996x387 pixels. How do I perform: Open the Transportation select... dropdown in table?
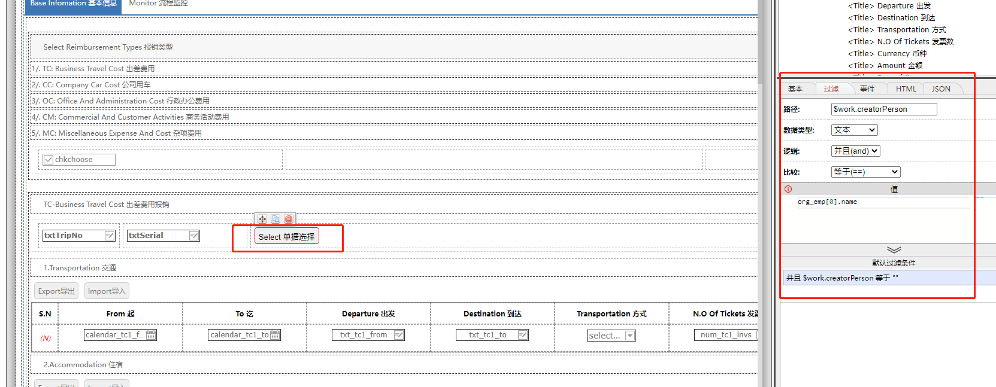point(611,336)
